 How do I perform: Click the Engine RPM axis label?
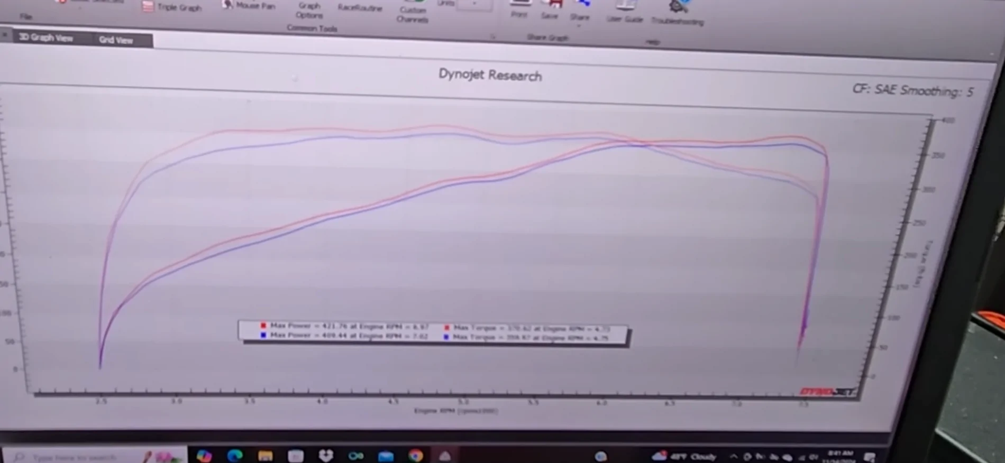(x=455, y=410)
